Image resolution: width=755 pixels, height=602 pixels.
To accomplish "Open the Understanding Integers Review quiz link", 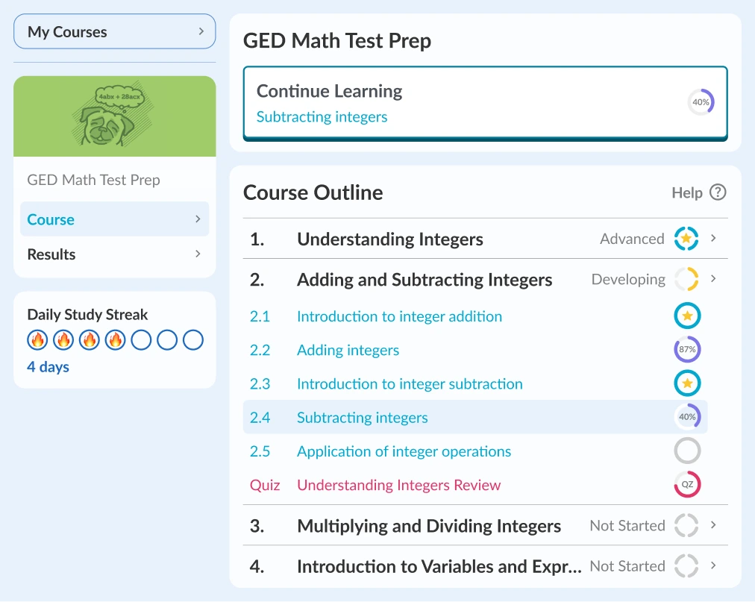I will (x=398, y=485).
